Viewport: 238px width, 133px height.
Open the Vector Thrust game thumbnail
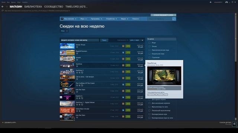point(67,46)
